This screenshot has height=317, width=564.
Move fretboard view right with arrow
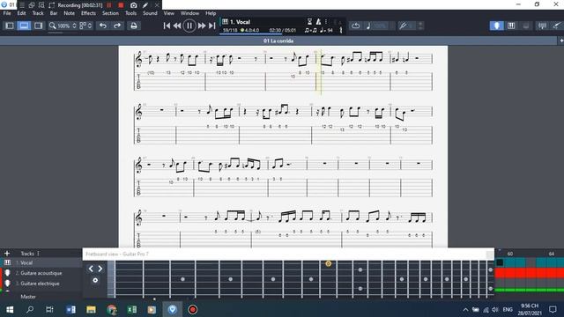(x=100, y=269)
